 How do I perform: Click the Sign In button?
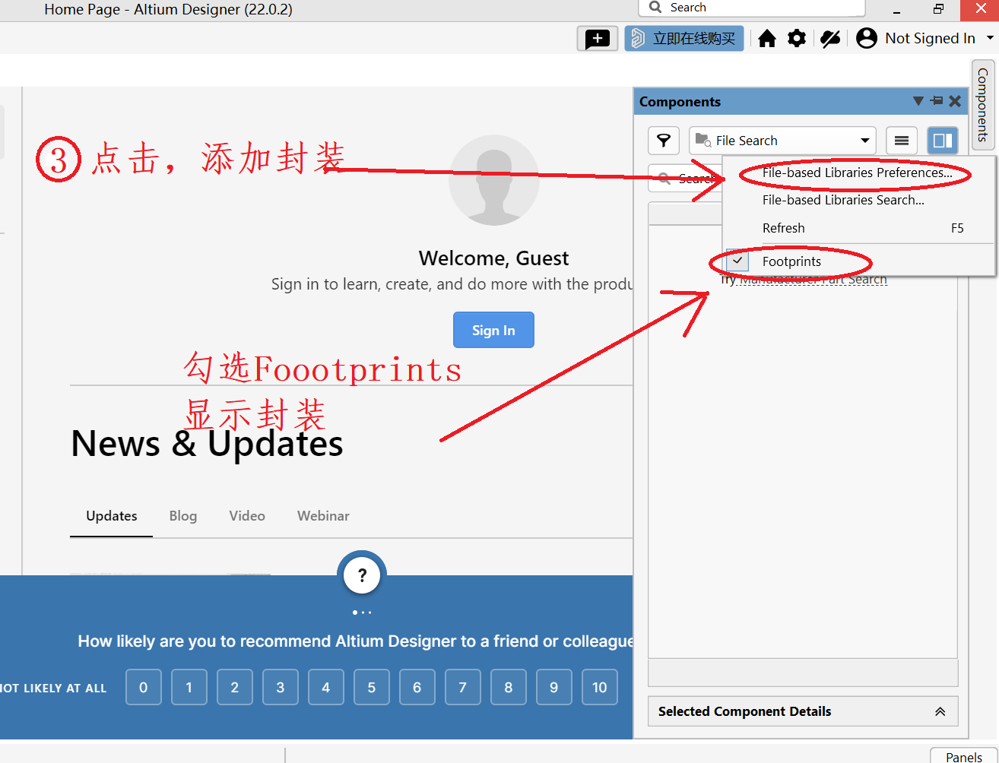(493, 329)
